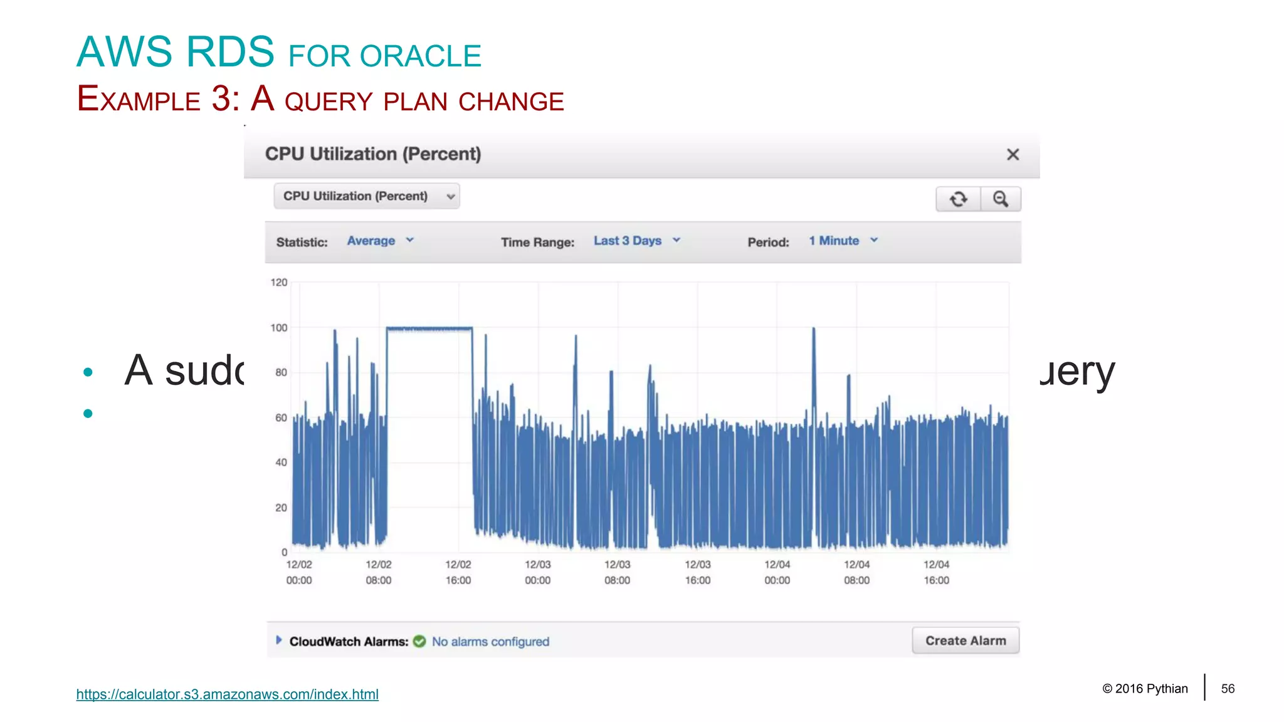Click the 120 y-axis value
The image size is (1284, 722).
point(279,283)
